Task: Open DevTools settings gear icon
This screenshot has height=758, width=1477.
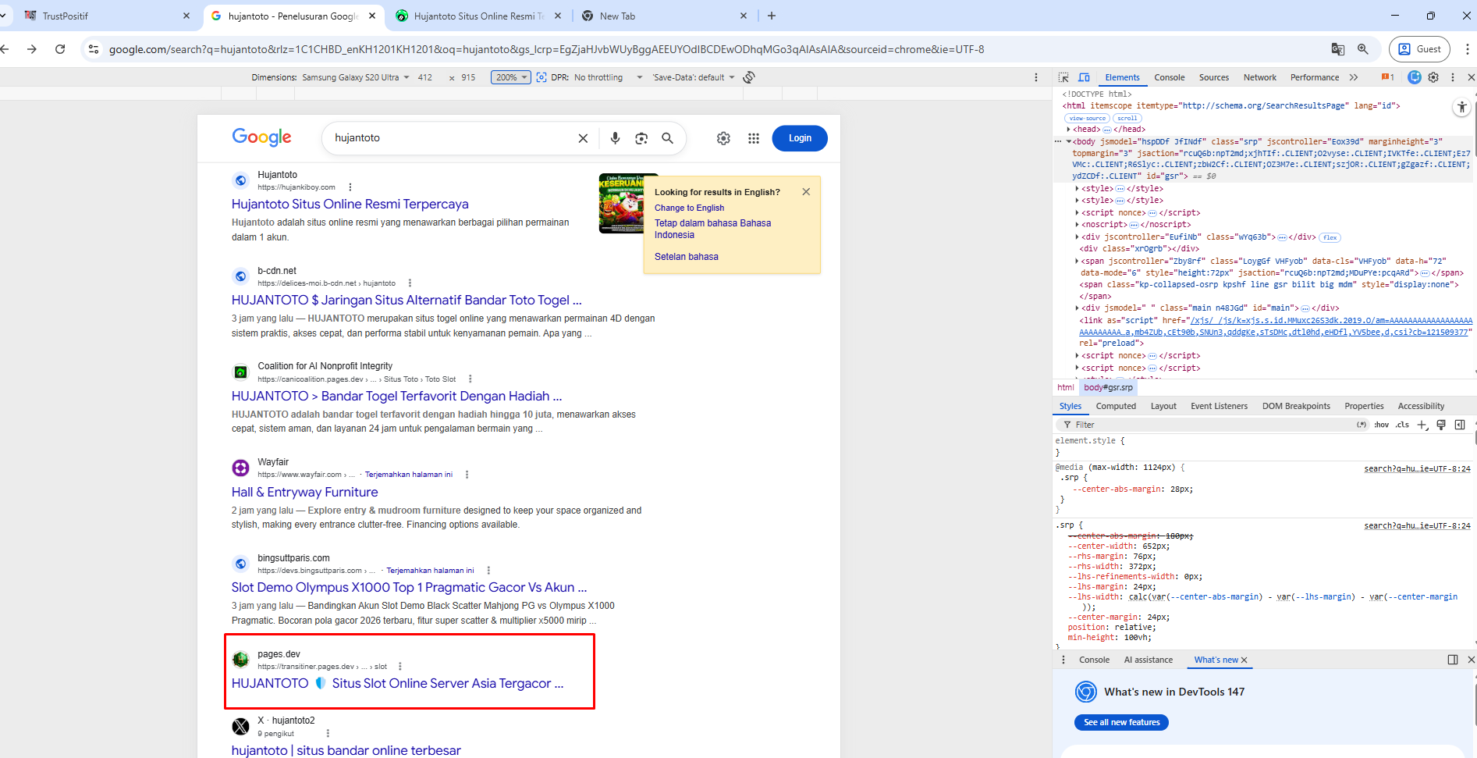Action: pos(1433,77)
